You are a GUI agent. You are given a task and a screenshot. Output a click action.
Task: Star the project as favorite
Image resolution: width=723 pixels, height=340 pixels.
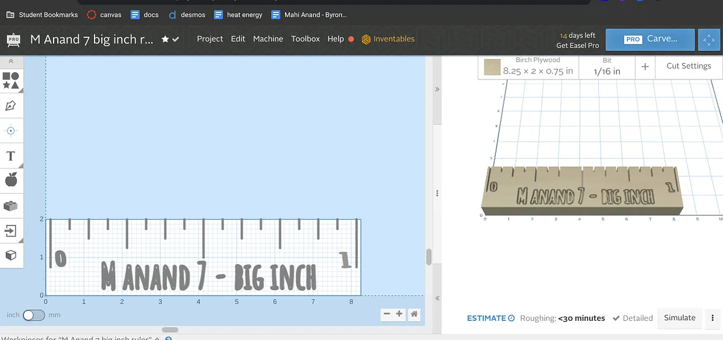coord(165,39)
